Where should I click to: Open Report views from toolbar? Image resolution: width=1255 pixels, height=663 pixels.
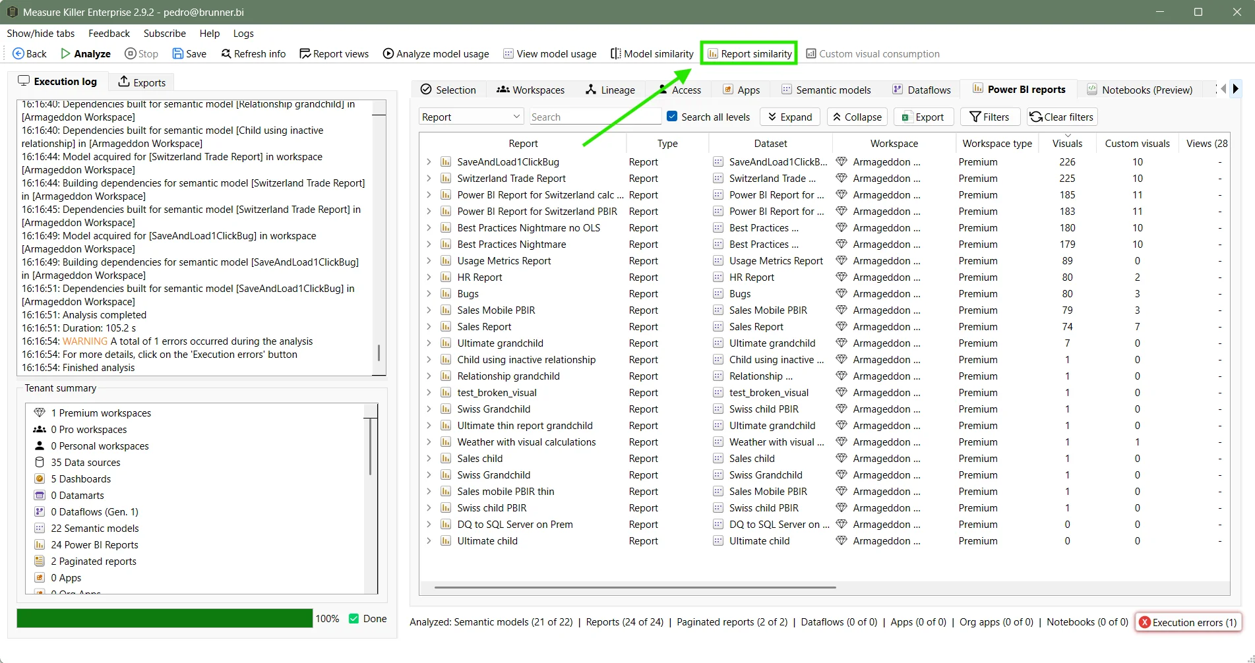coord(334,54)
